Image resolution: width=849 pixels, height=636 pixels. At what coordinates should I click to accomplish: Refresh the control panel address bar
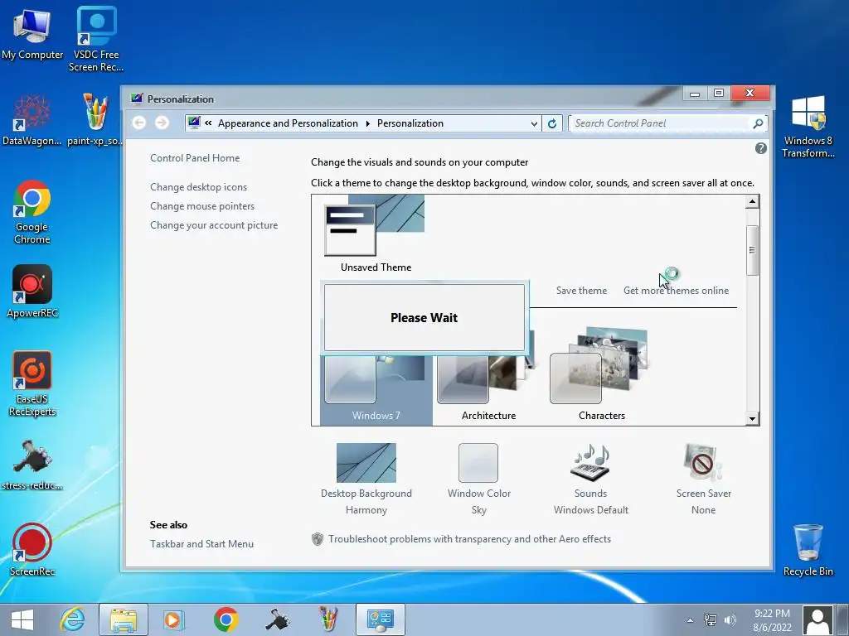551,123
